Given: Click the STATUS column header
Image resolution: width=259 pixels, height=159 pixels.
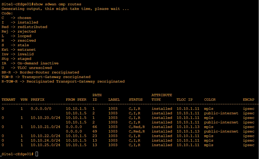Looking at the screenshot, I should [136, 100].
